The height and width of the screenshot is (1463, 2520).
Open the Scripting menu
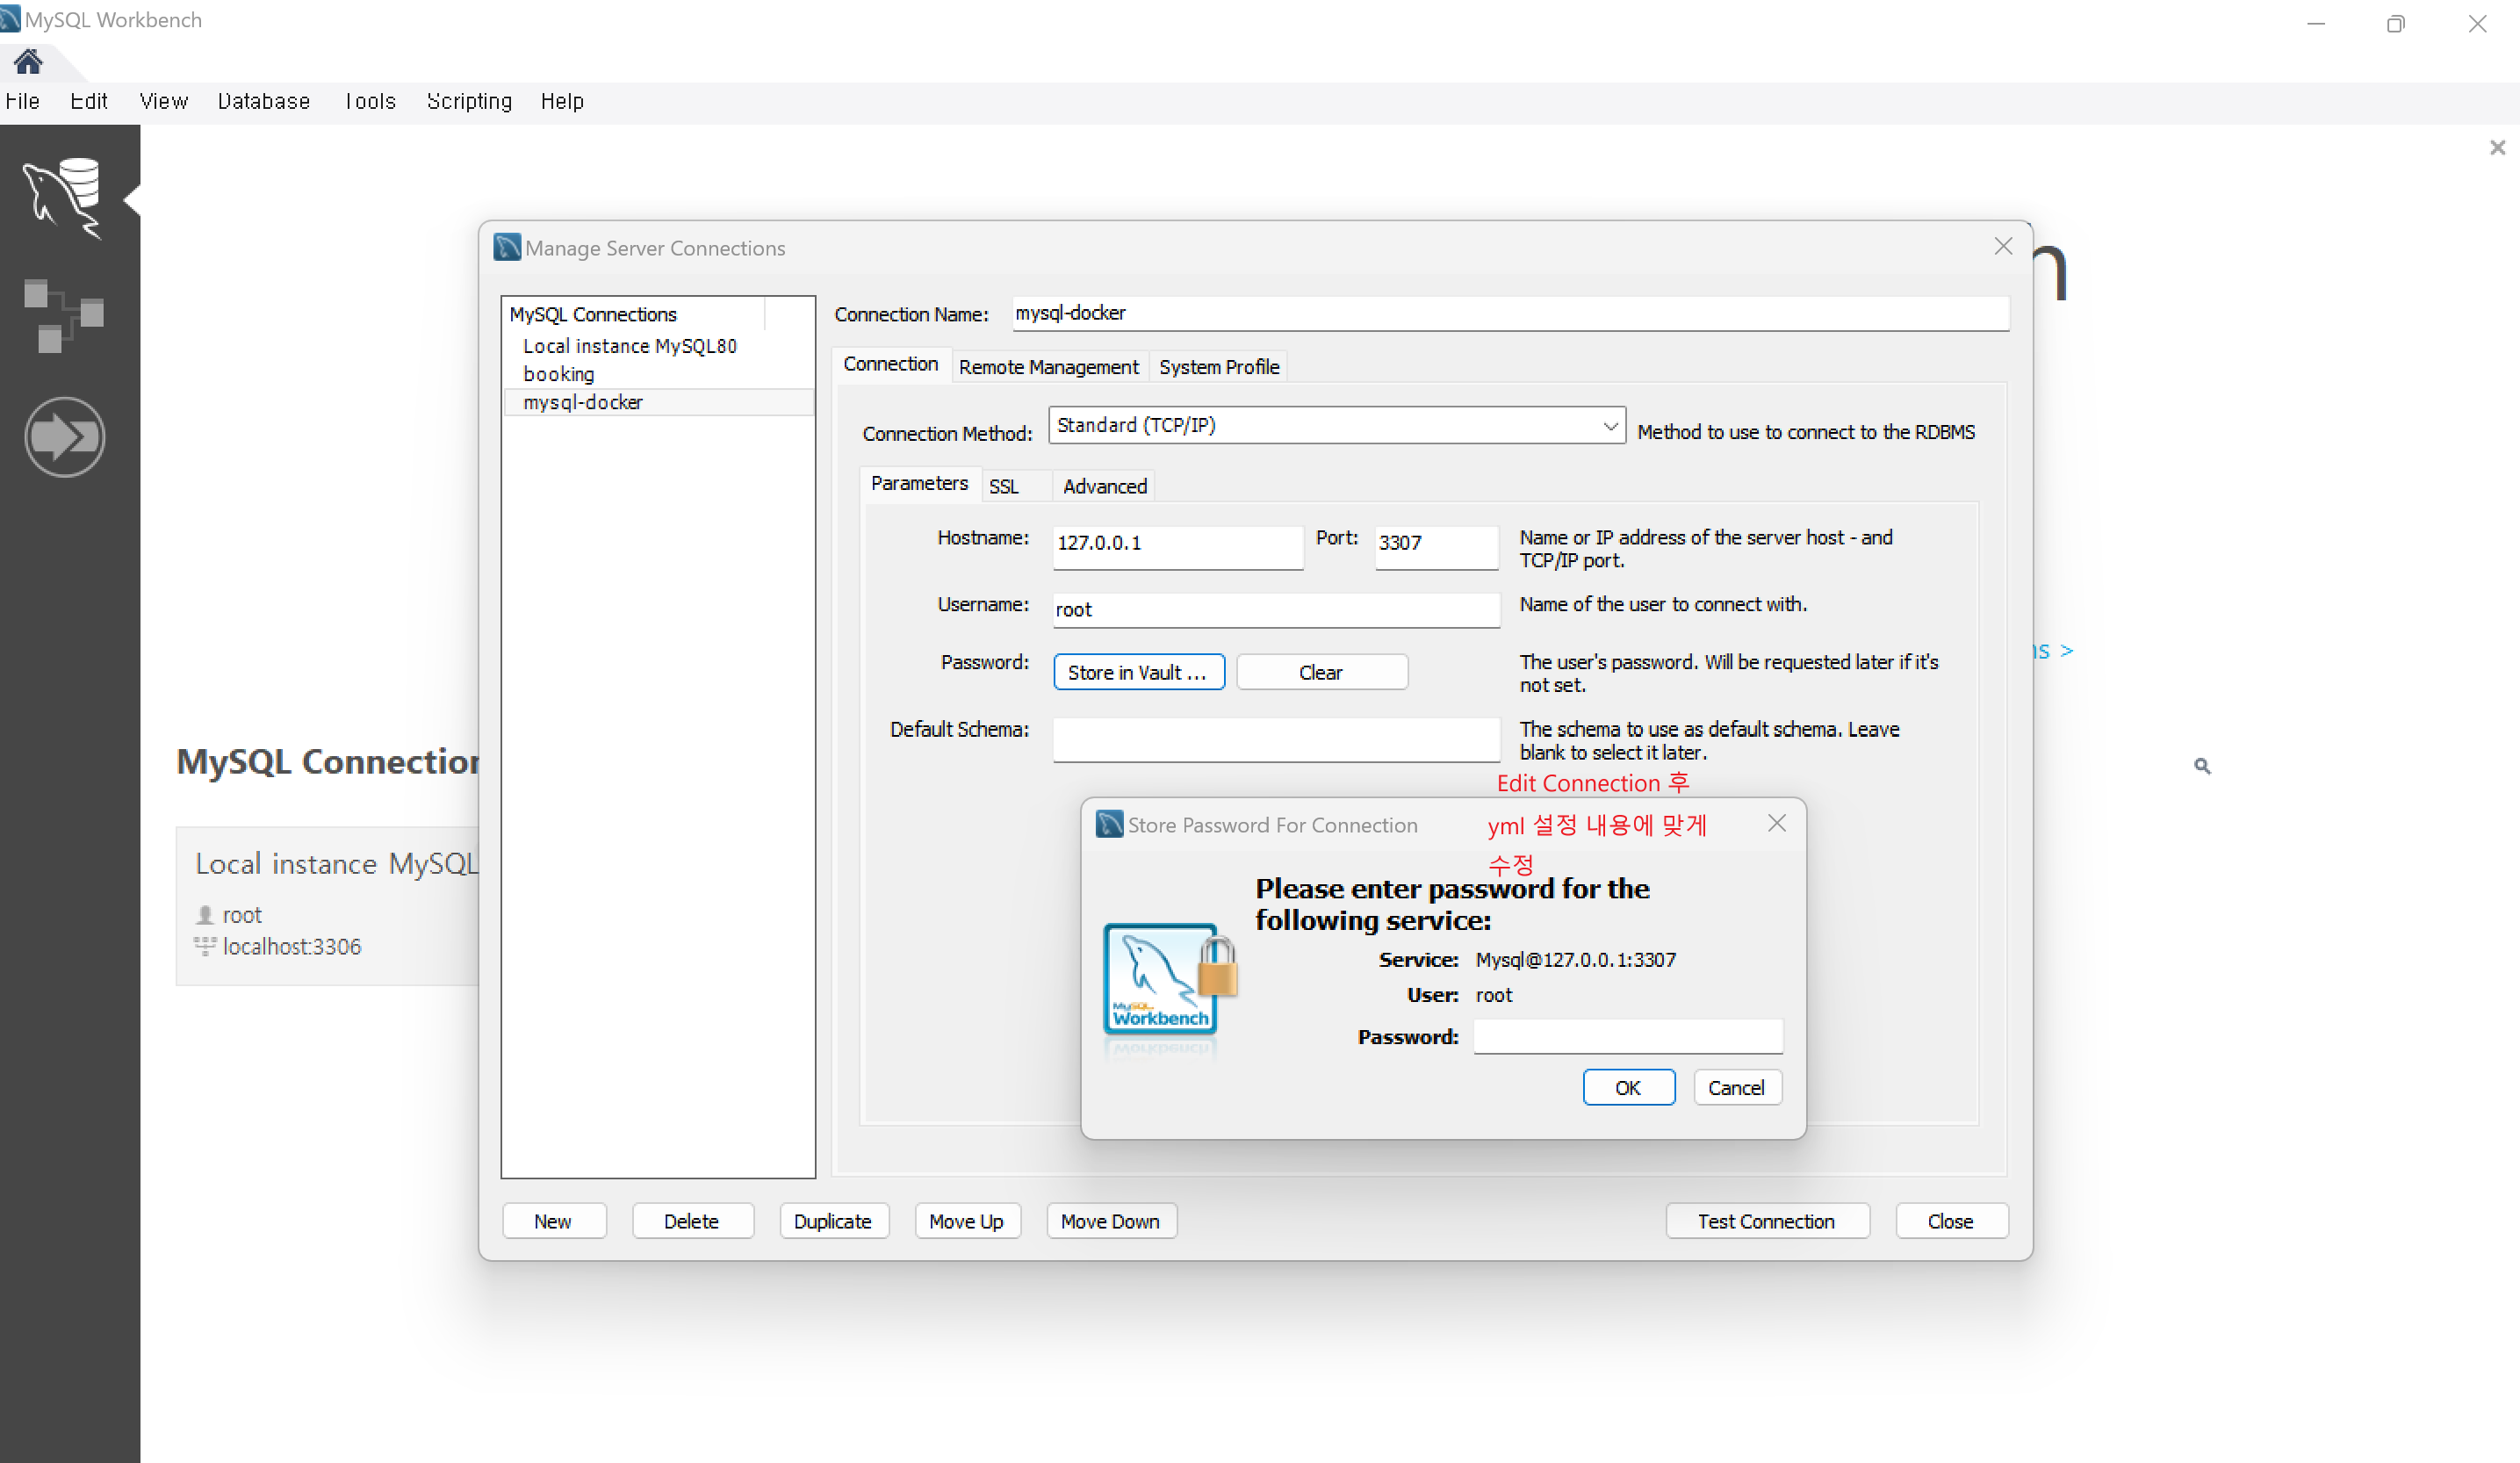(x=469, y=101)
